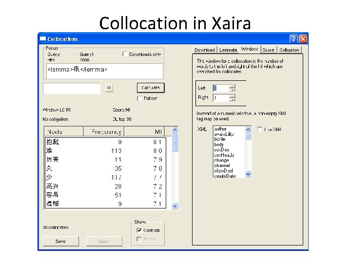Screen dimensions: 351x263
Task: Click collocate list scroll down arrow
Action: coord(175,206)
